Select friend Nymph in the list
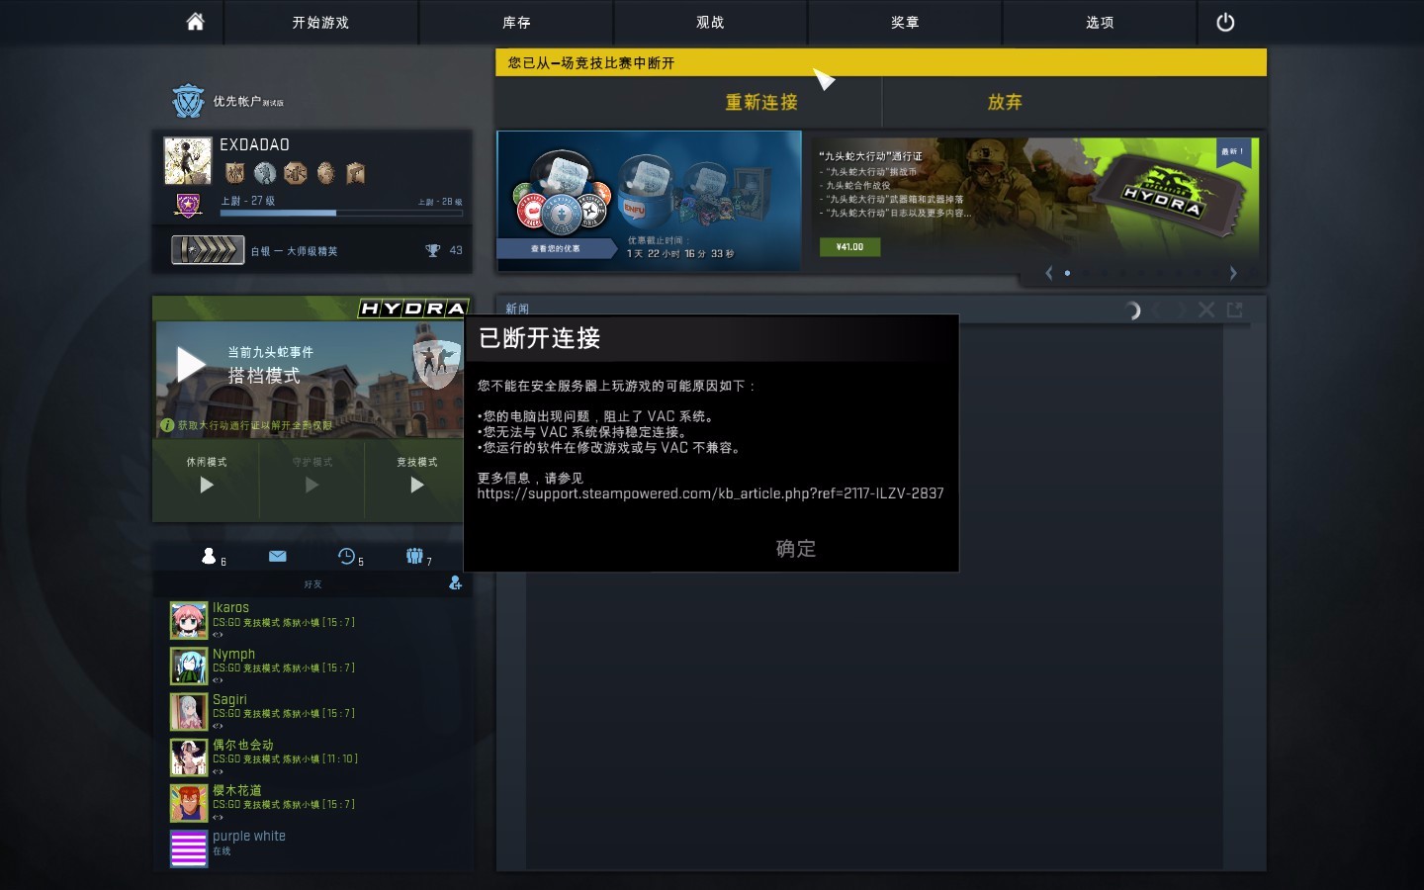Viewport: 1424px width, 890px height. 311,666
